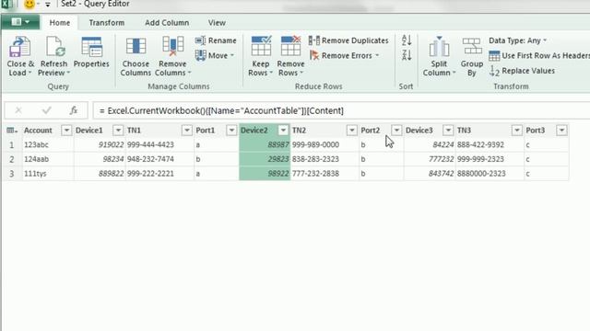Click the table options icon in grid corner
The image size is (590, 331).
click(x=12, y=131)
